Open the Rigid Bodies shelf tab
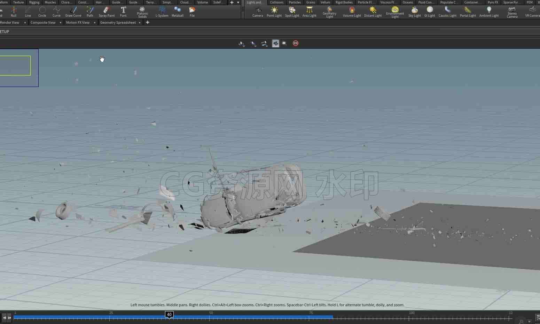The height and width of the screenshot is (324, 540). click(x=344, y=2)
